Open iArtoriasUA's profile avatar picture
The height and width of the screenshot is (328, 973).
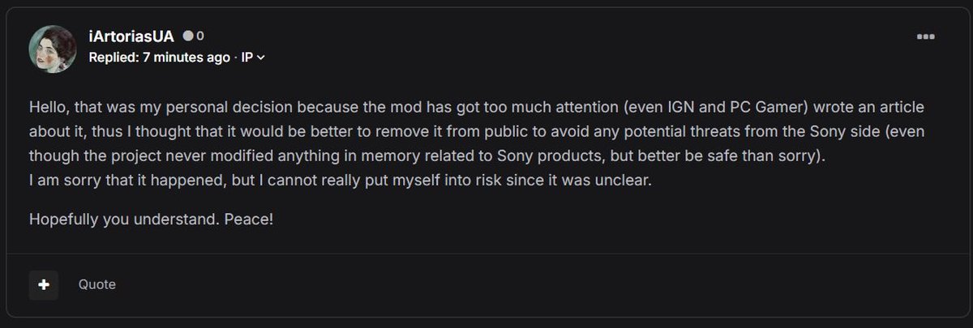click(x=52, y=47)
